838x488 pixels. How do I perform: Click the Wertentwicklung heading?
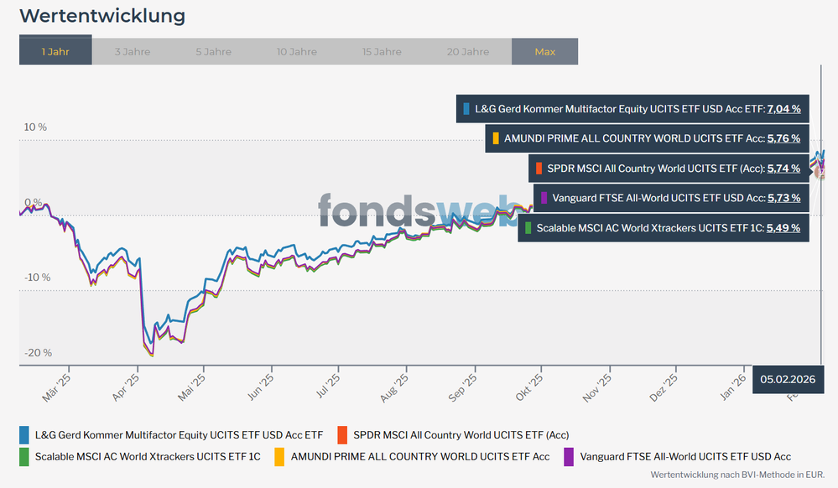click(102, 15)
